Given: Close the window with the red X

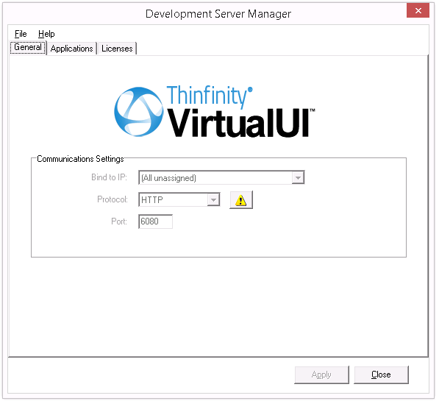Looking at the screenshot, I should point(418,10).
